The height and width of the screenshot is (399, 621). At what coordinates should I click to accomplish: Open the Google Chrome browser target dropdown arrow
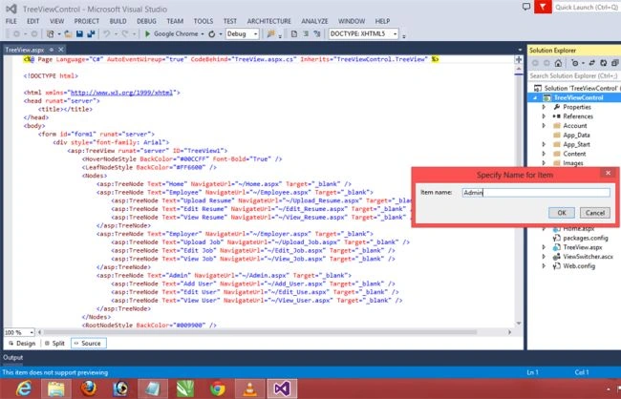click(x=203, y=34)
